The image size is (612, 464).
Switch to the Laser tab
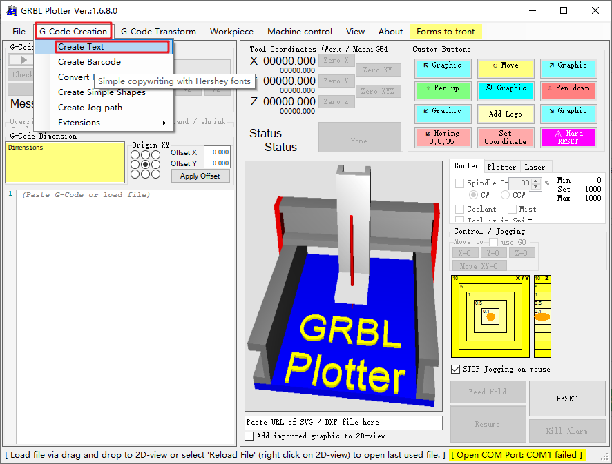(534, 166)
